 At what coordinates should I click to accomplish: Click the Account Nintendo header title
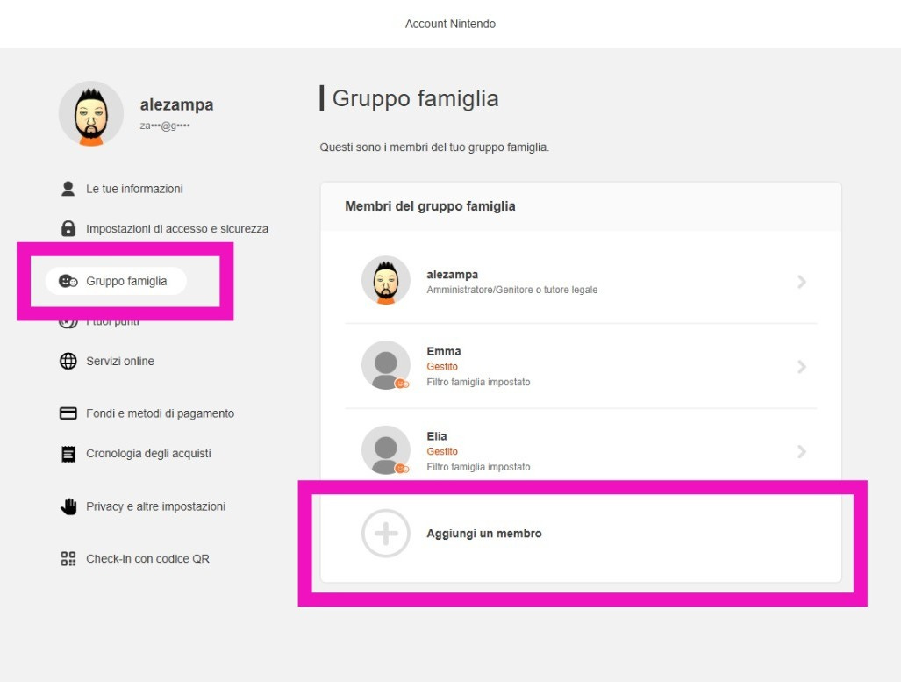pyautogui.click(x=450, y=24)
